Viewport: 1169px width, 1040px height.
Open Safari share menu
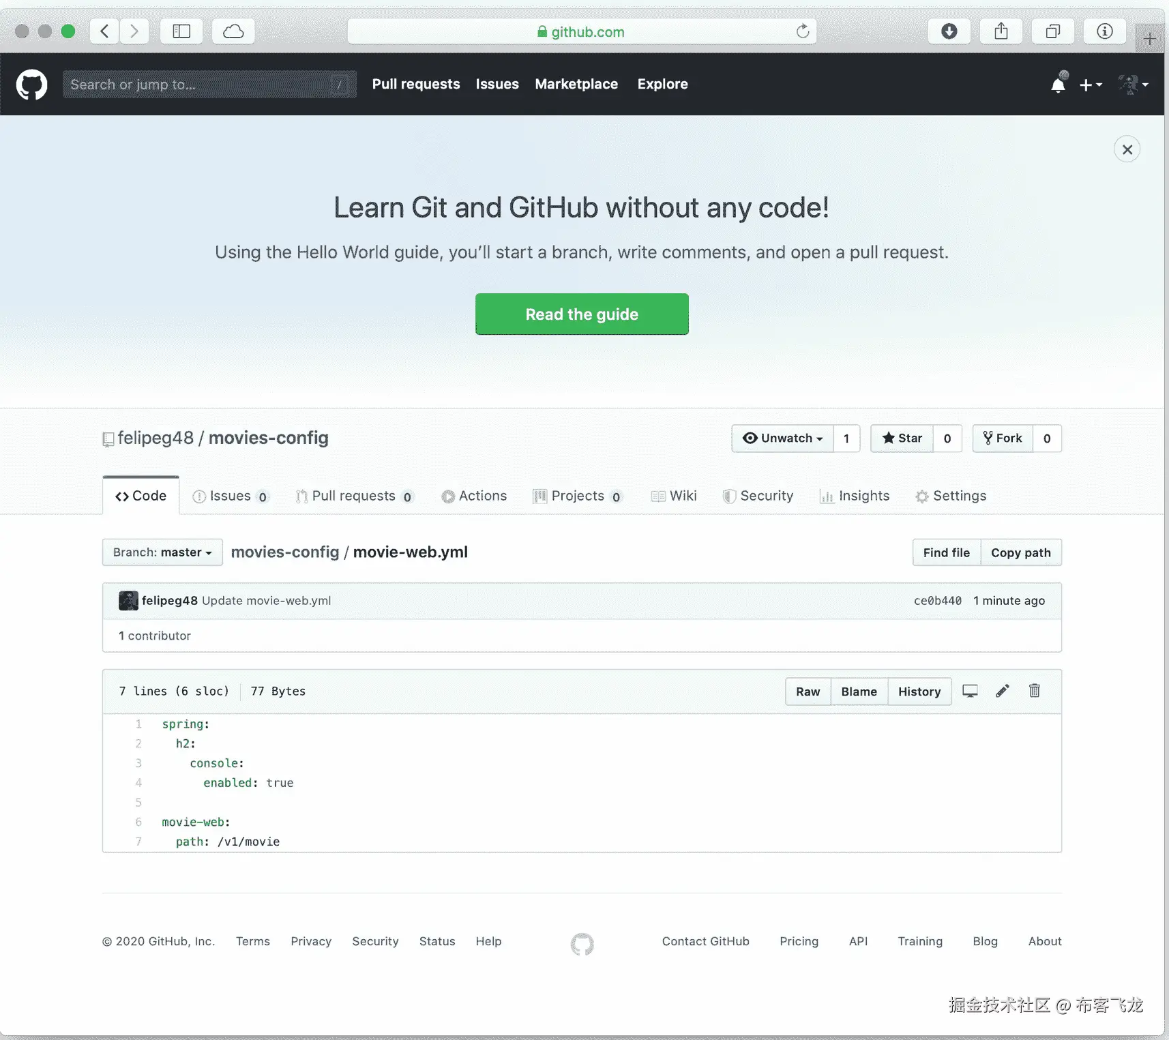[x=1001, y=31]
